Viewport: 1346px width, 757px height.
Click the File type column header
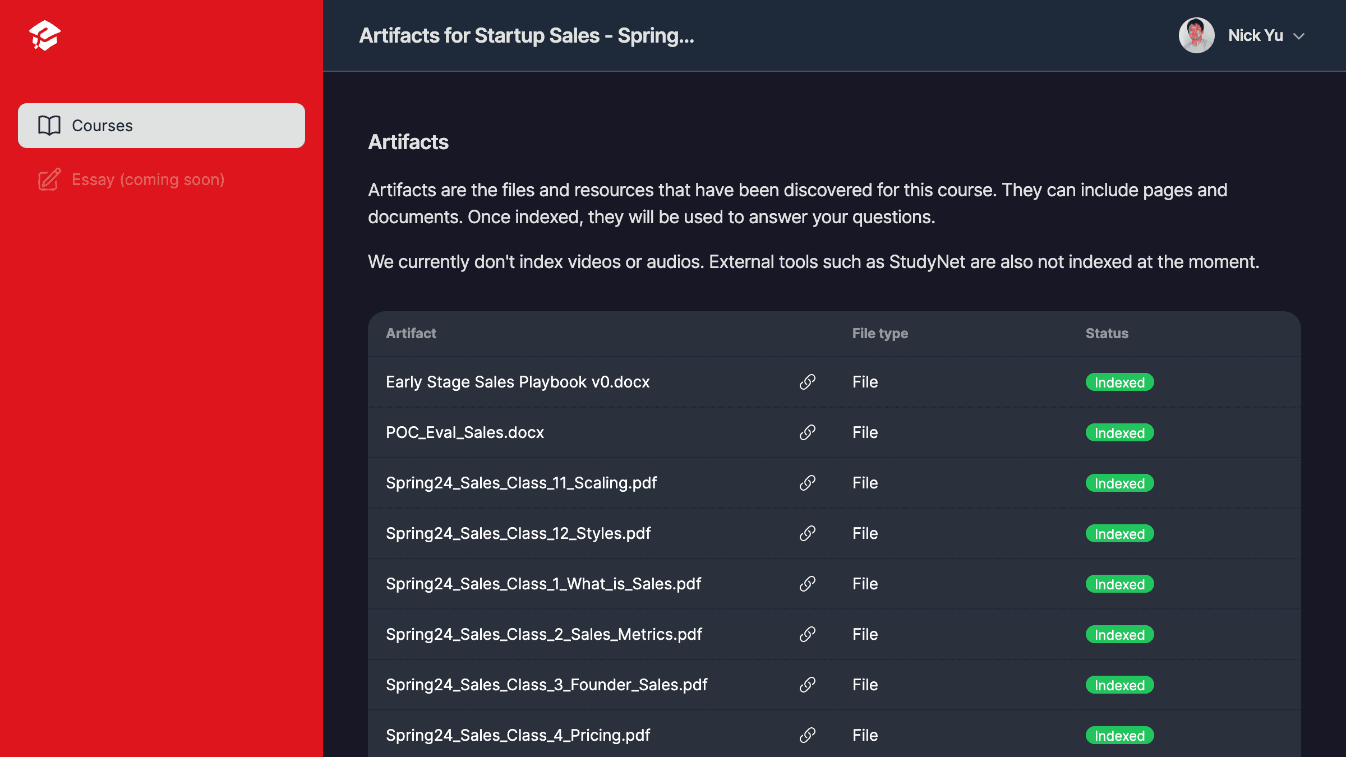coord(880,334)
